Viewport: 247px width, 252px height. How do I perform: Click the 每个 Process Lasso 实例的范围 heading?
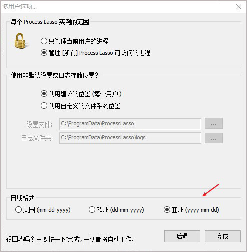(50, 22)
